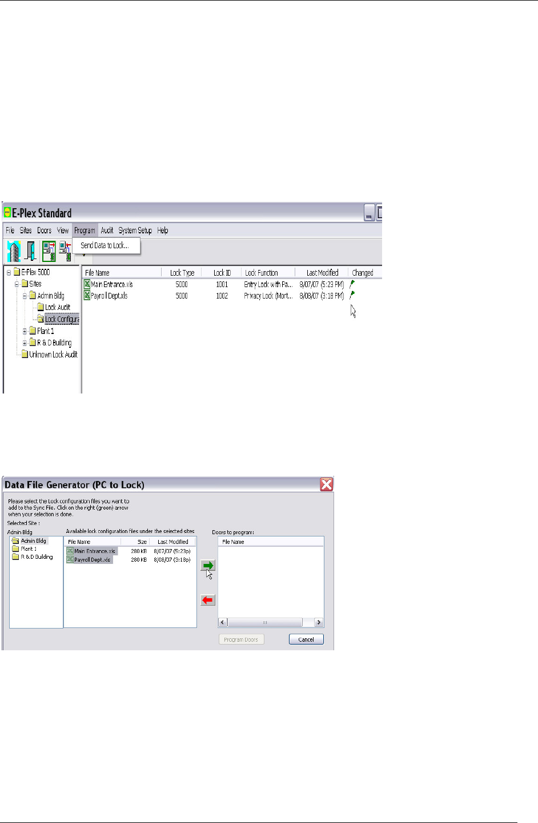This screenshot has height=823, width=538.
Task: Click 280 KB in Payroll Dept.xls dialog row
Action: [139, 559]
